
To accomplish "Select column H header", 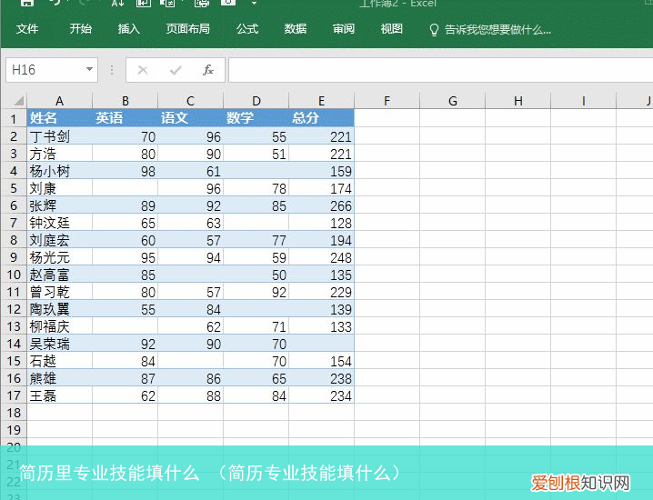I will [517, 101].
